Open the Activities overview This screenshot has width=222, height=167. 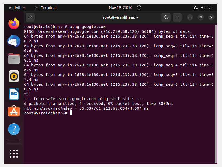tap(17, 8)
